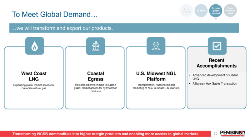
Task: Select the 'To meet global demand' bubble
Action: click(216, 11)
